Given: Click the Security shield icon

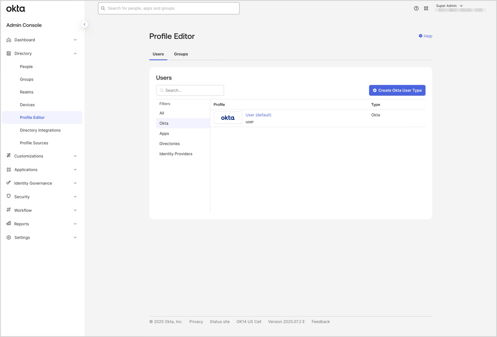Looking at the screenshot, I should click(x=8, y=196).
